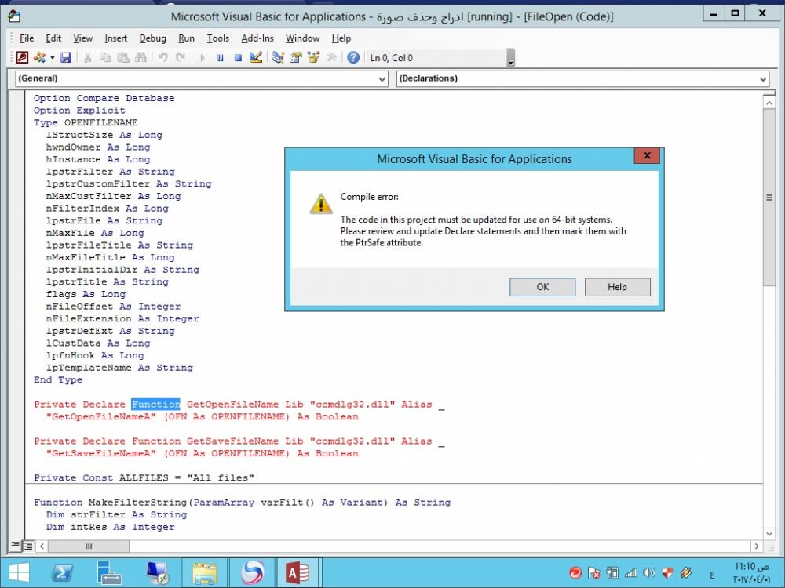
Task: Click the Reset stop icon
Action: (x=239, y=57)
